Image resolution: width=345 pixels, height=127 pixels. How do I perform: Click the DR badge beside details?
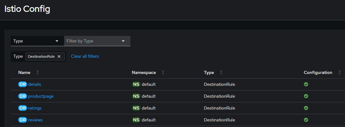23,84
